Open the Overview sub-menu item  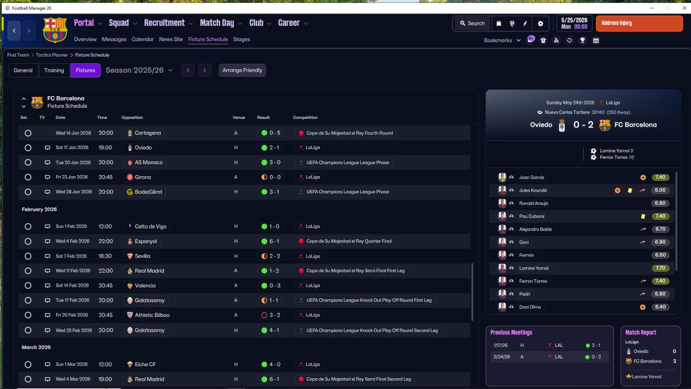point(85,39)
